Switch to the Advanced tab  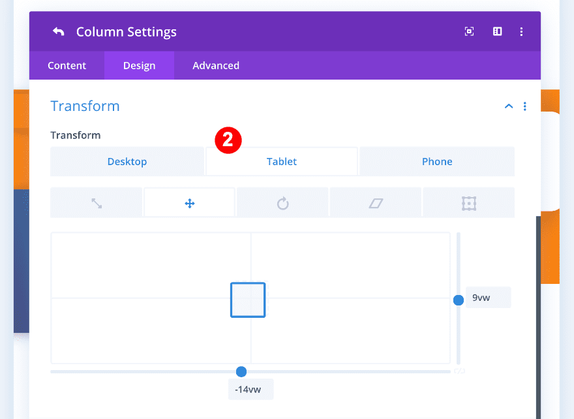[216, 65]
